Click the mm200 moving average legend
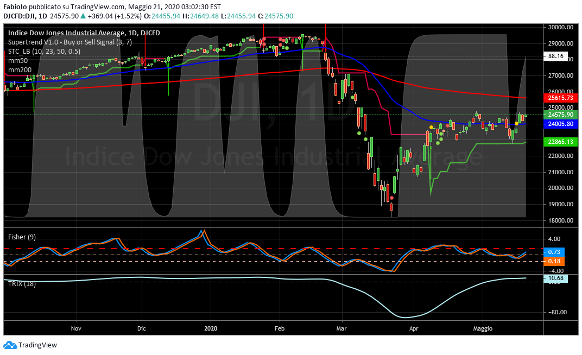 pos(20,69)
